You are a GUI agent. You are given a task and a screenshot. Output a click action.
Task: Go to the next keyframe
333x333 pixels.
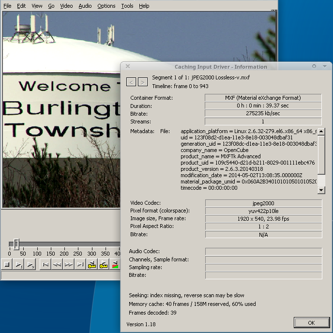(104, 265)
